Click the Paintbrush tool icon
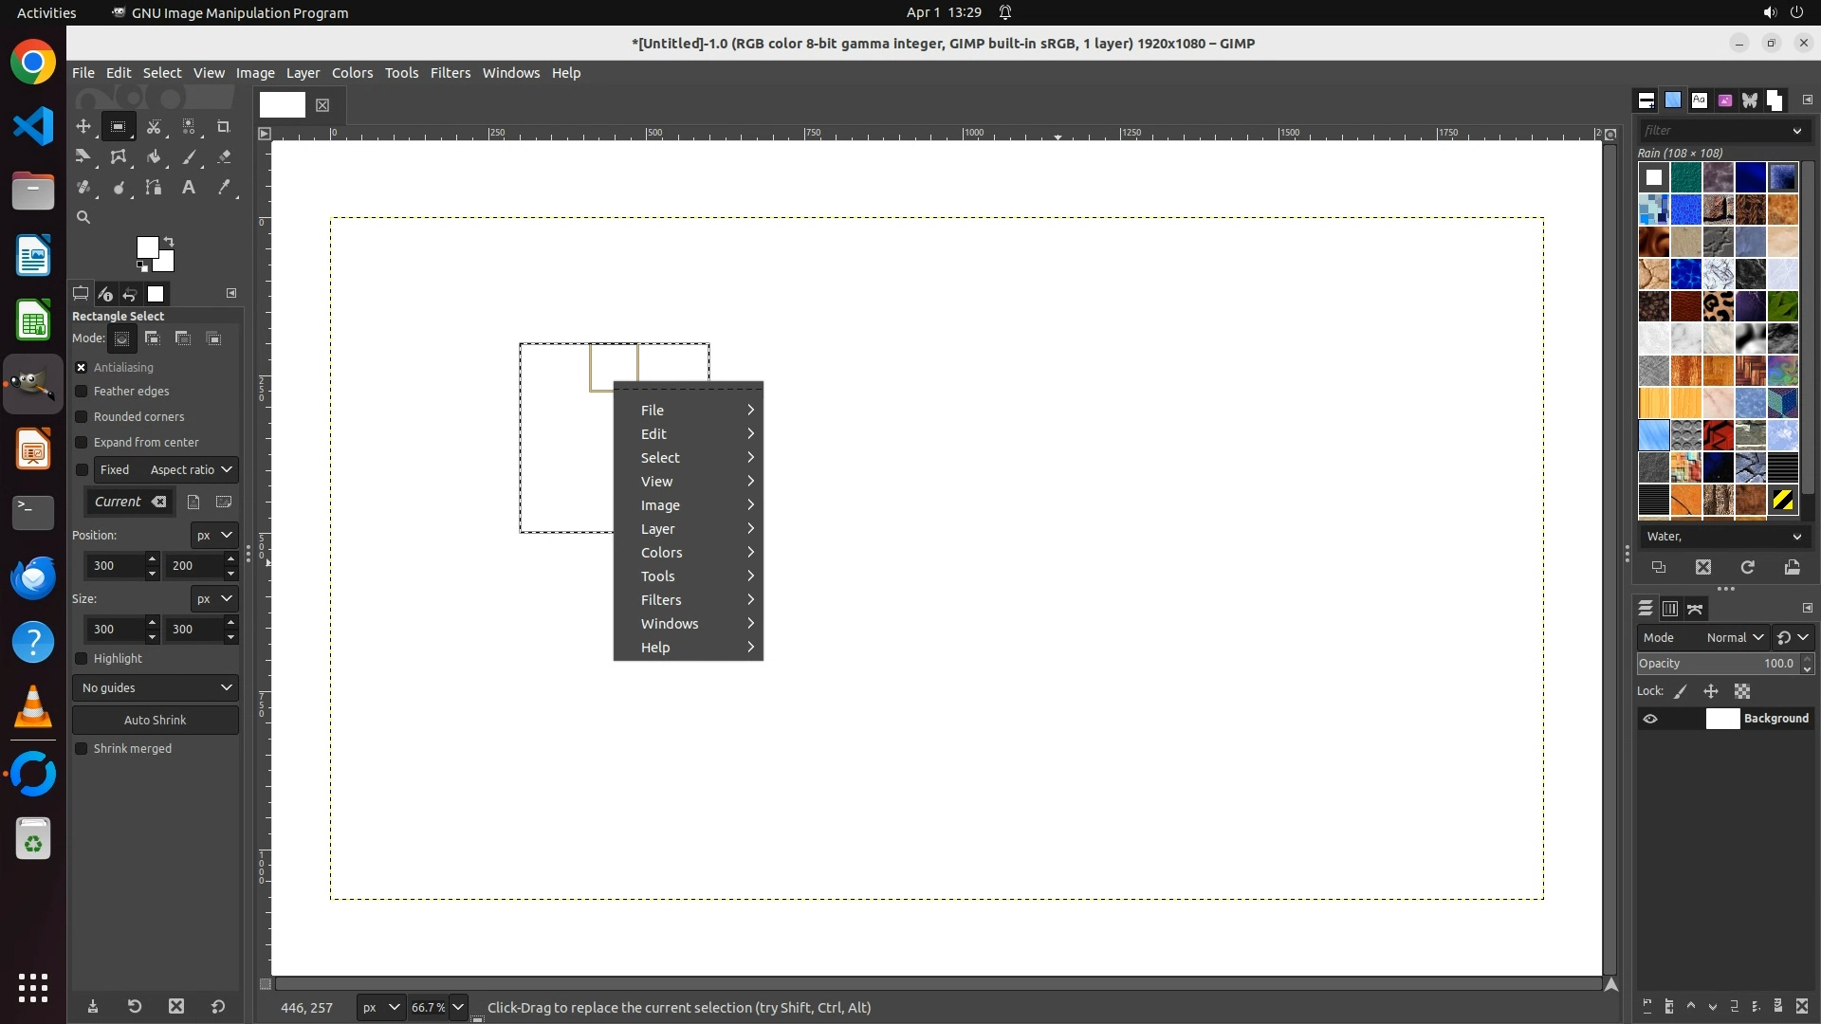 coord(189,157)
